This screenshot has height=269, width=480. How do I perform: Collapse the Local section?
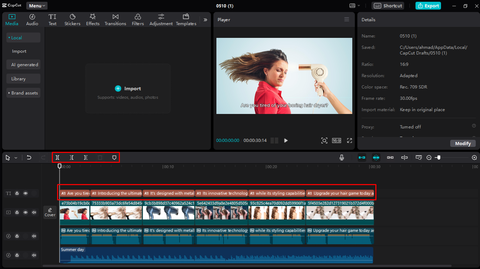click(23, 37)
